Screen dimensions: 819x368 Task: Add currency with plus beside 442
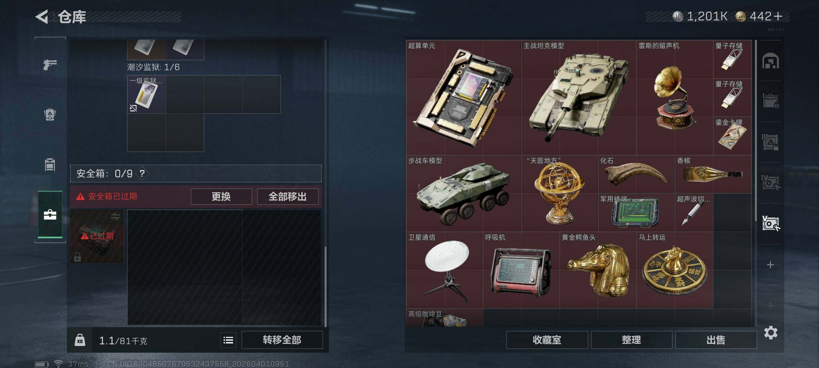[778, 16]
